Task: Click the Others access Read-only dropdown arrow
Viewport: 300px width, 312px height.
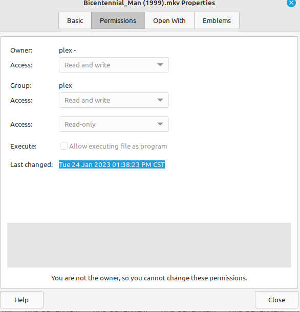Action: (x=160, y=124)
